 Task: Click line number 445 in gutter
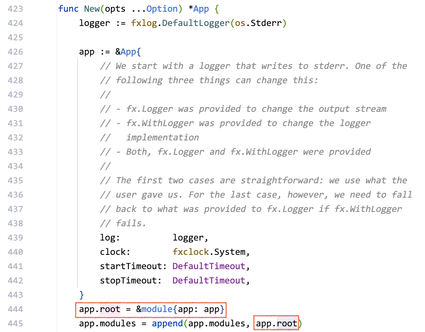coord(15,324)
